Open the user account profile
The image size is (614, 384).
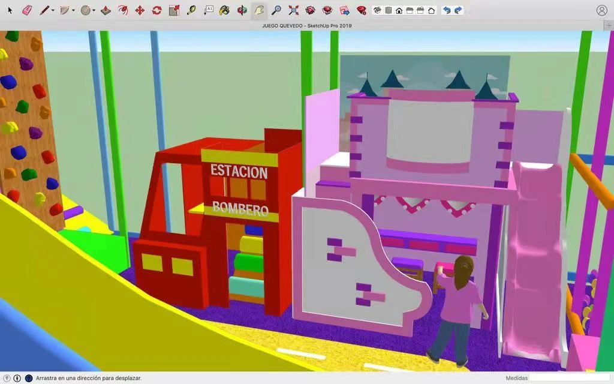point(602,10)
